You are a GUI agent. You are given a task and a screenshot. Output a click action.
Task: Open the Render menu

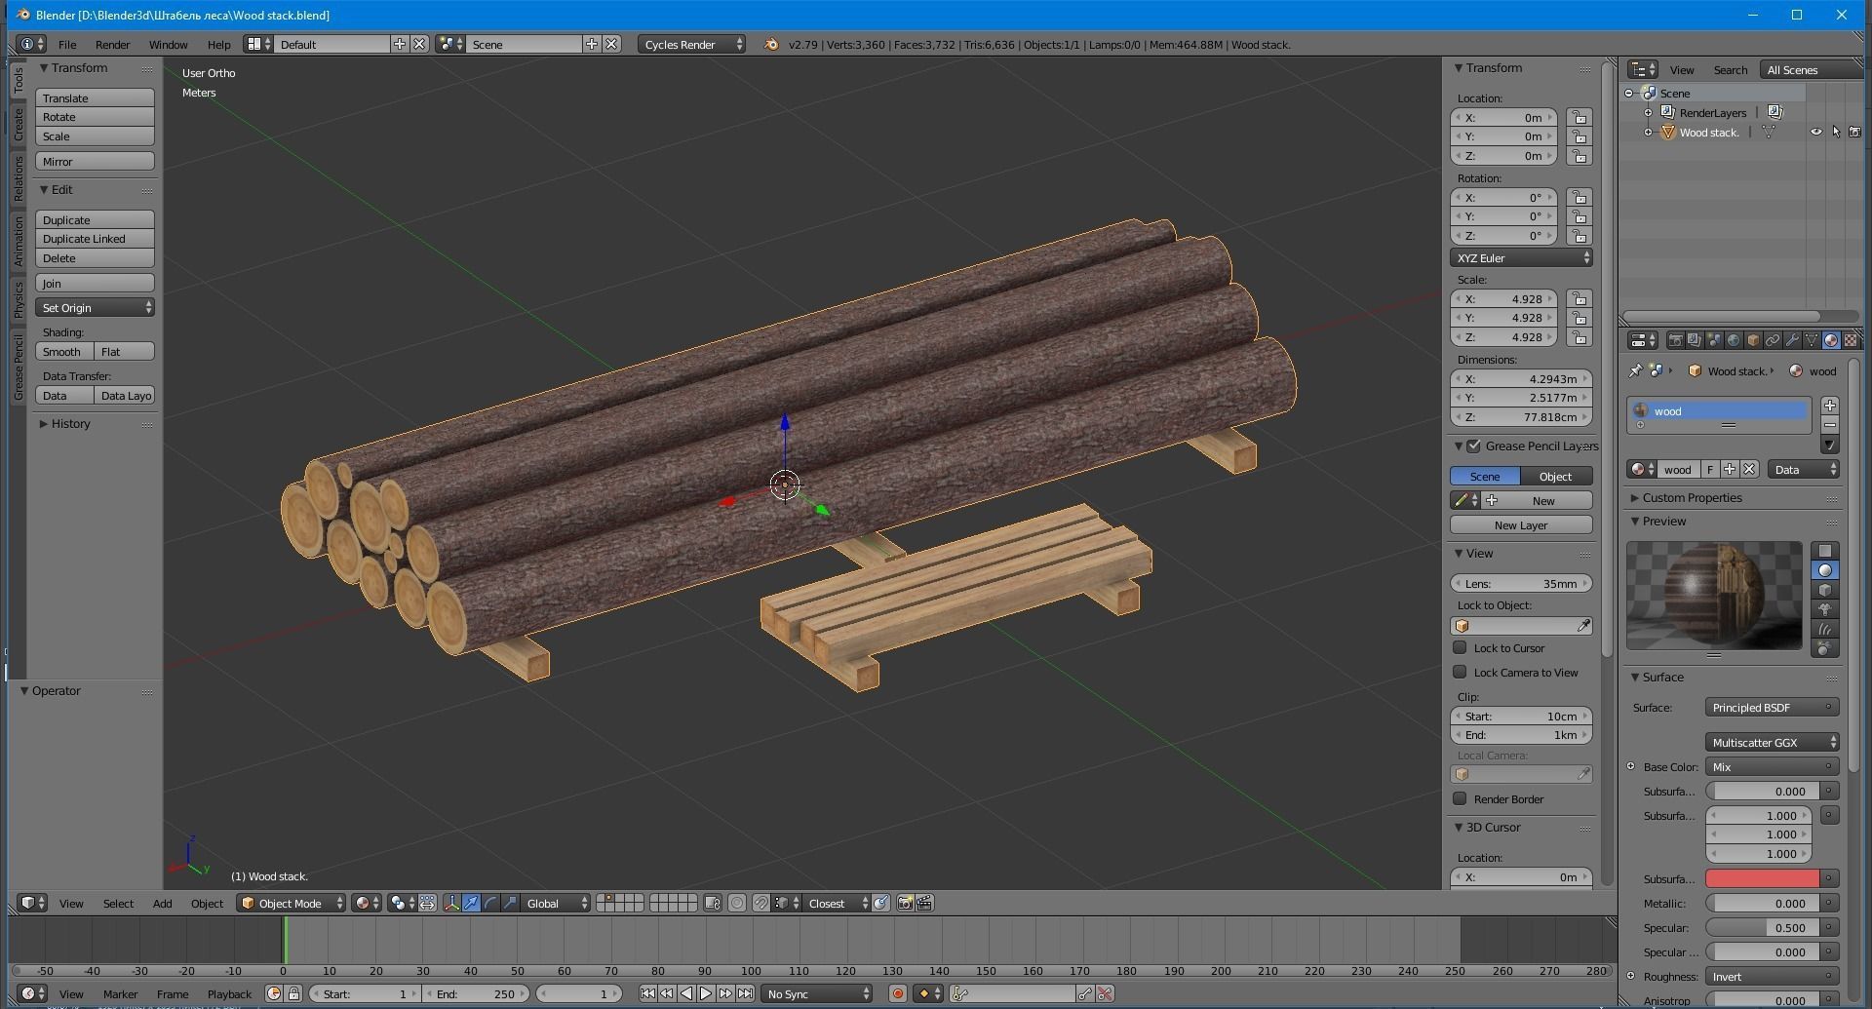(x=112, y=44)
